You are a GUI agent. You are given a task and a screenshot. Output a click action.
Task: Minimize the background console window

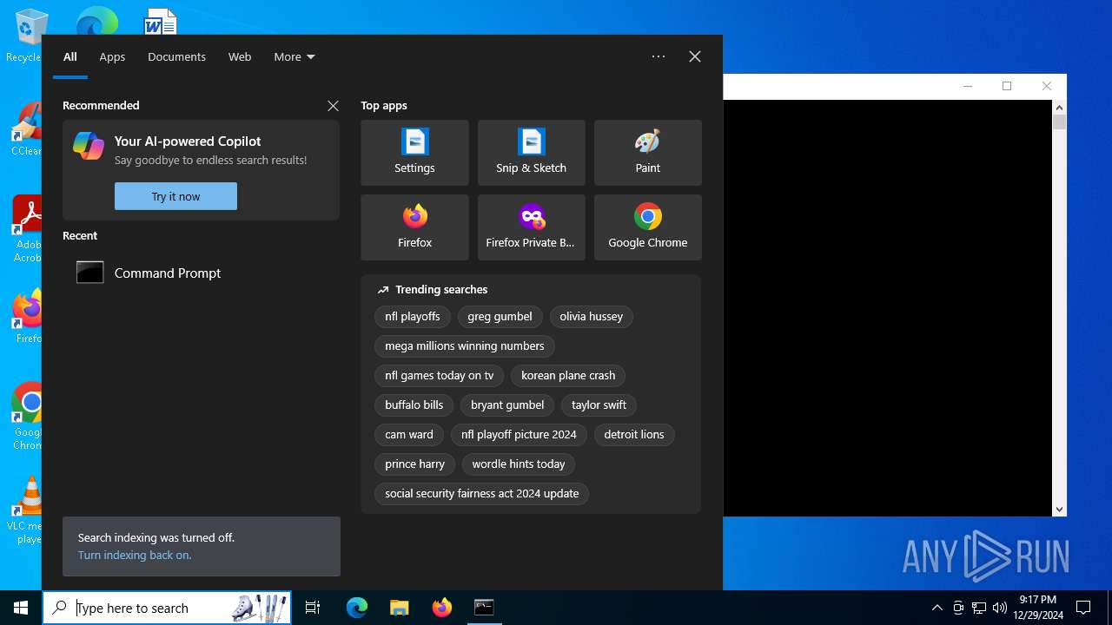[x=968, y=86]
